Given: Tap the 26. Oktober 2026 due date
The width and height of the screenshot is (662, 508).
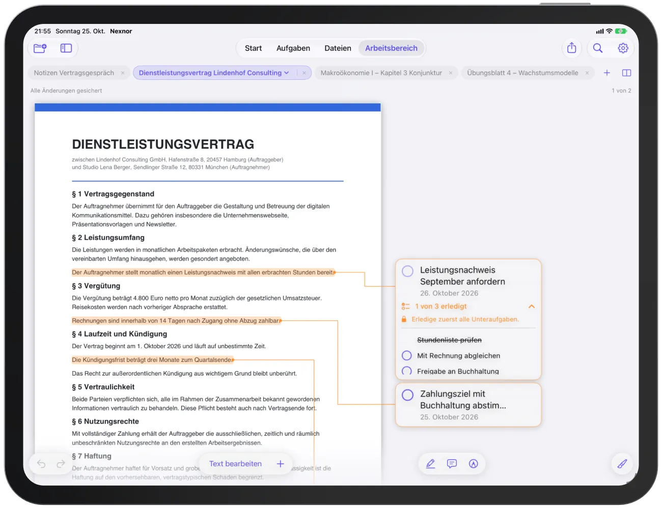Looking at the screenshot, I should click(x=449, y=293).
